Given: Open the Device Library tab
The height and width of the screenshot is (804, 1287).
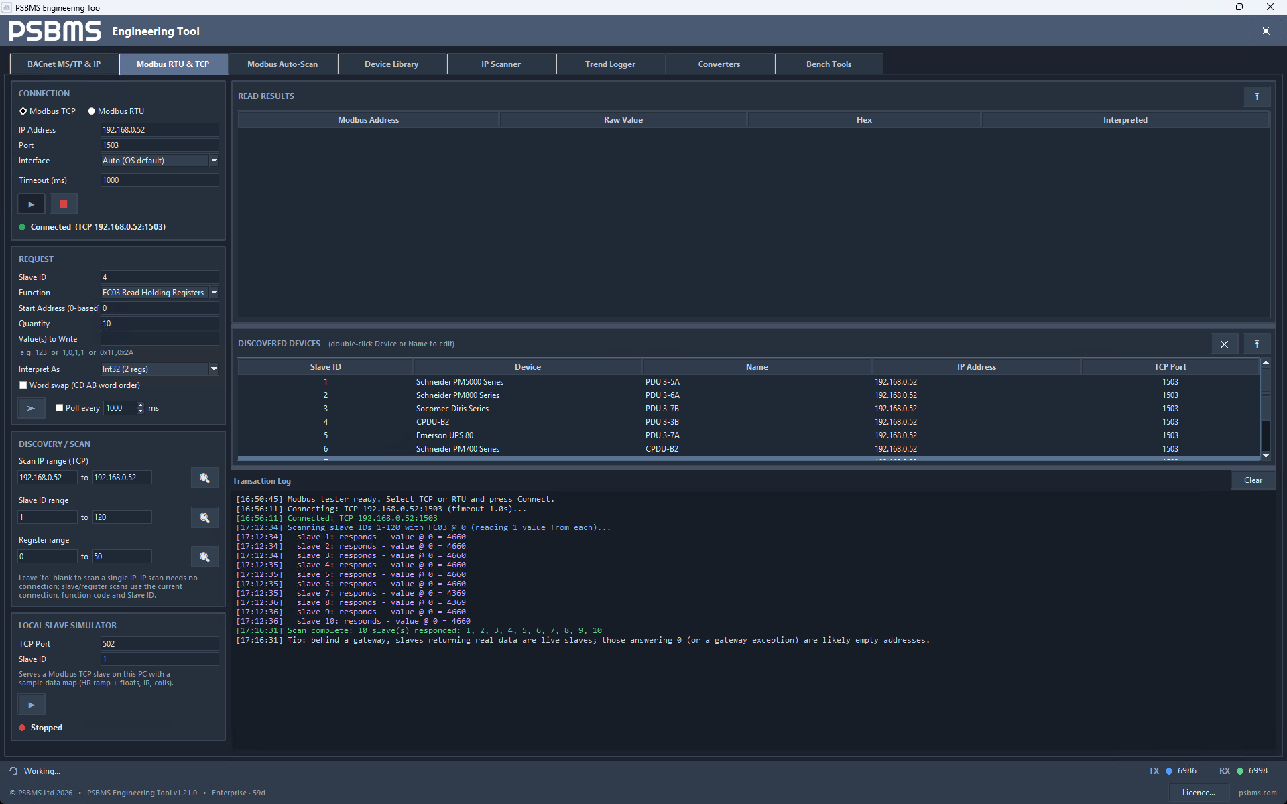Looking at the screenshot, I should click(391, 64).
